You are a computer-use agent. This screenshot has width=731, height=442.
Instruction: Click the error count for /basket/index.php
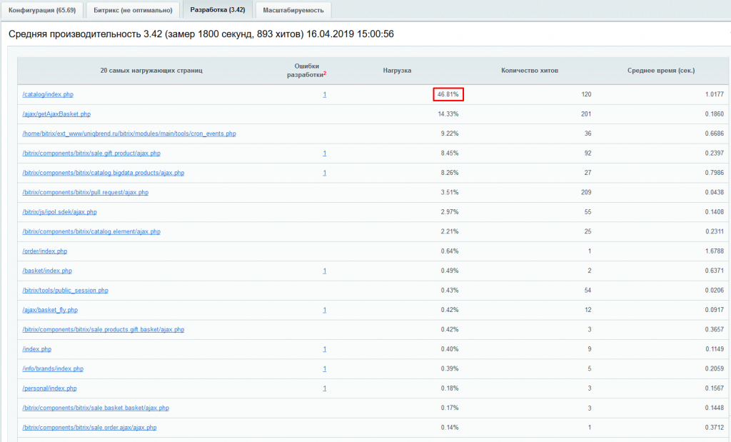pyautogui.click(x=324, y=271)
